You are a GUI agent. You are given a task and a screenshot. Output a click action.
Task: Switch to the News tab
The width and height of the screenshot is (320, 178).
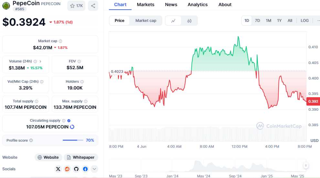click(x=171, y=5)
